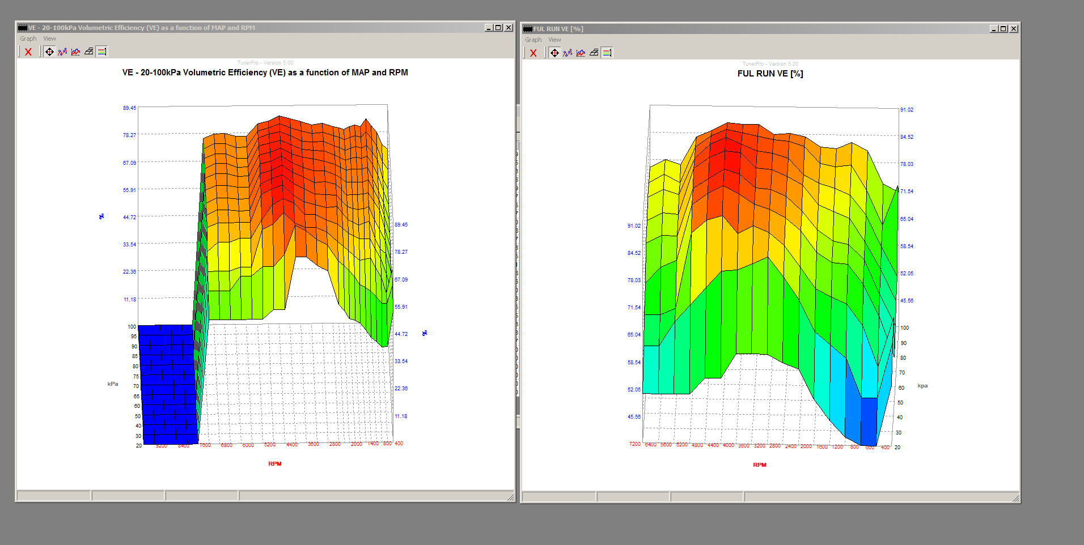Click red X icon in FUL RUN VE toolbar
1084x545 pixels.
533,53
